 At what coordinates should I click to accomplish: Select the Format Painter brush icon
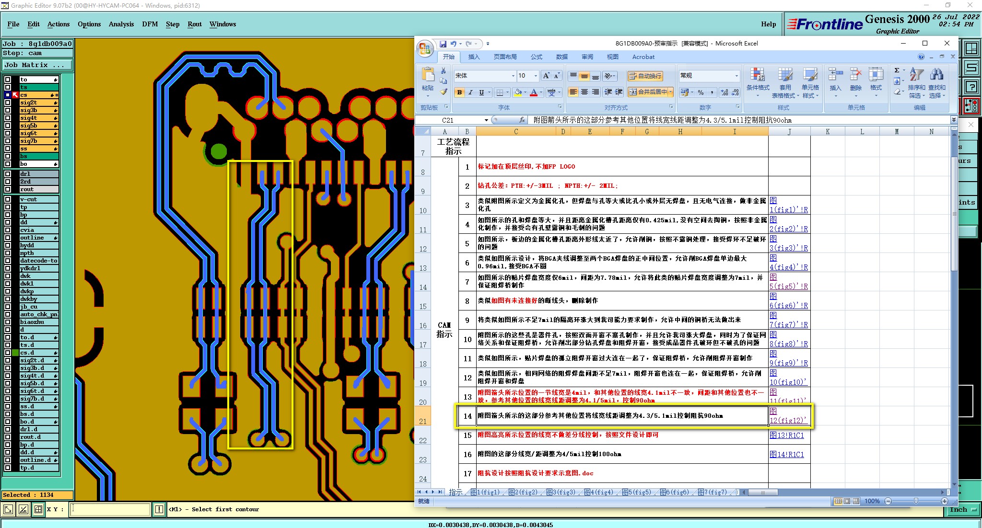coord(444,92)
